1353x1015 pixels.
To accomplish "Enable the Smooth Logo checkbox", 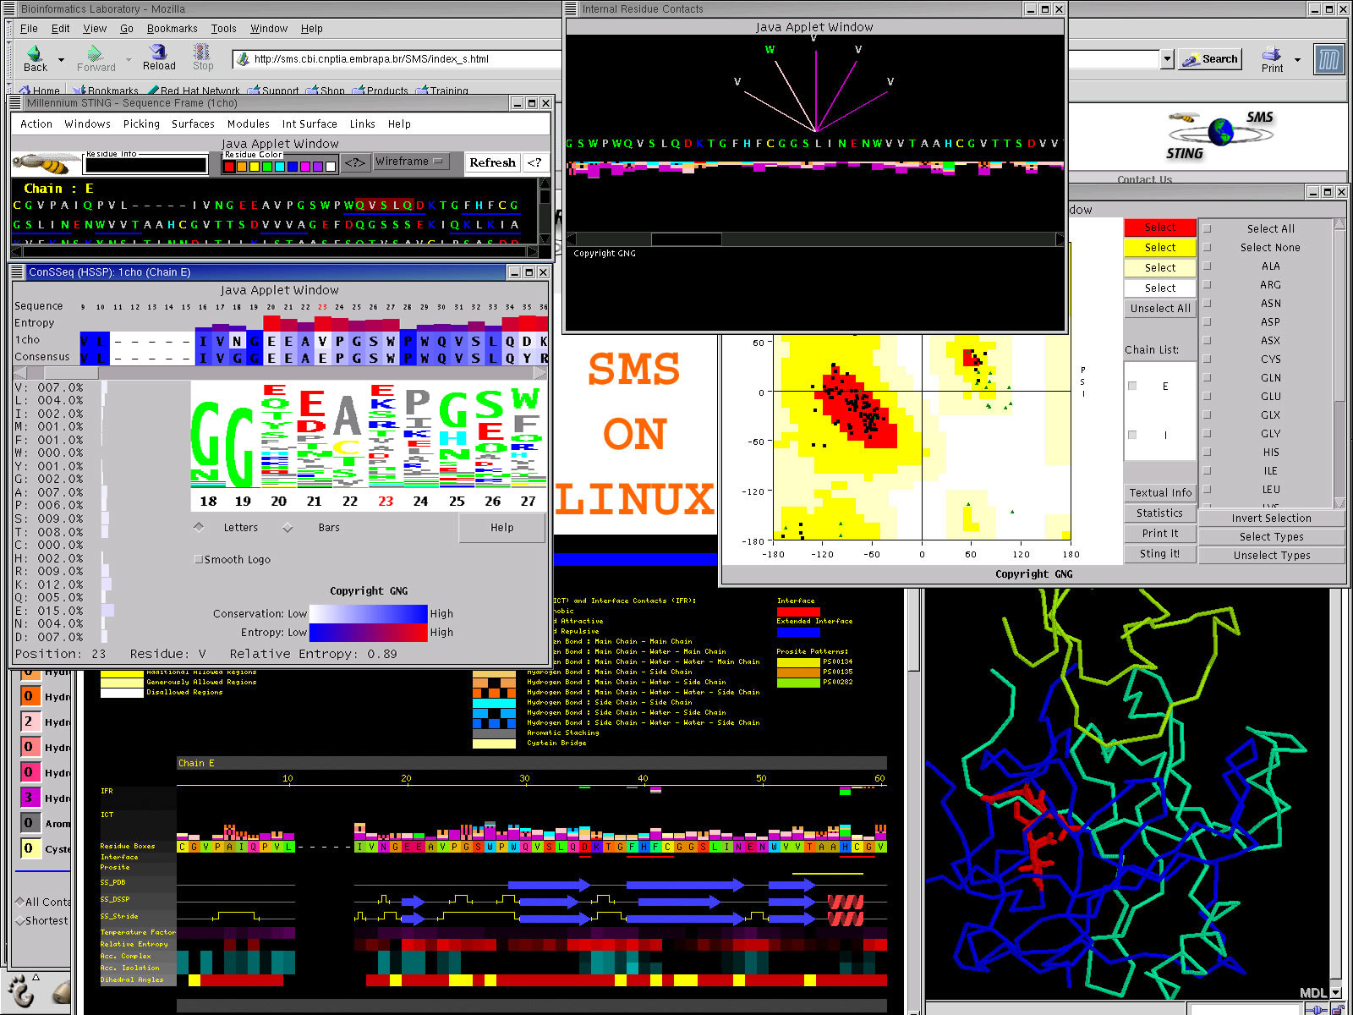I will coord(199,559).
